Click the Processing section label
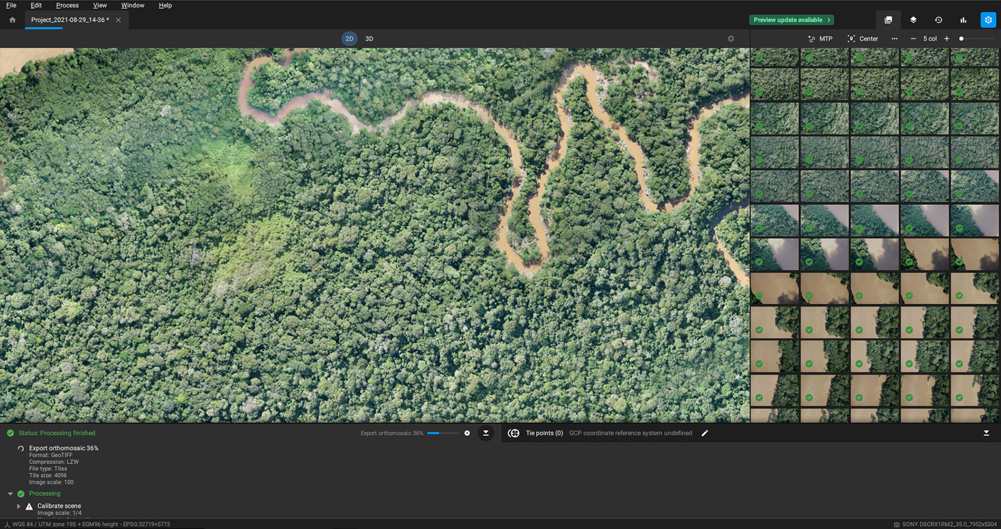The width and height of the screenshot is (1001, 529). point(44,493)
